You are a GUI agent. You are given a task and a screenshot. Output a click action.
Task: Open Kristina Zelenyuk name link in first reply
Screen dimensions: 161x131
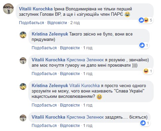pos(50,34)
